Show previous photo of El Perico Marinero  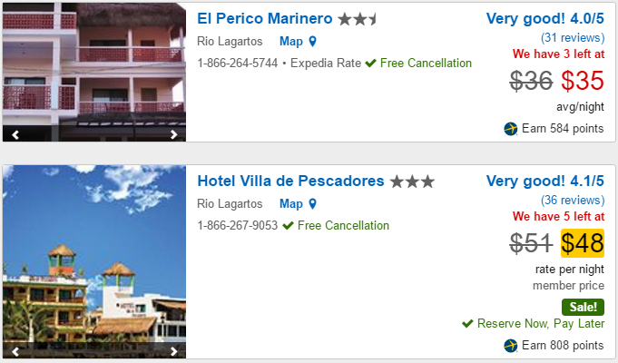click(15, 134)
